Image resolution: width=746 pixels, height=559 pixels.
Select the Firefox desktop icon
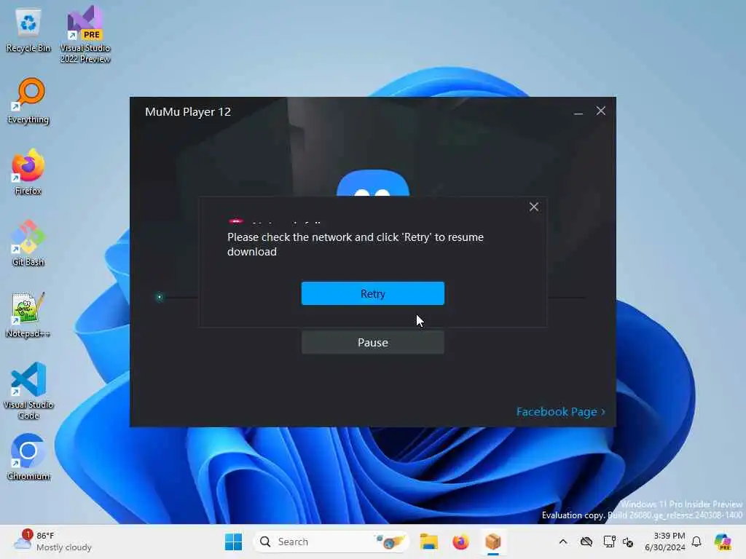point(28,172)
